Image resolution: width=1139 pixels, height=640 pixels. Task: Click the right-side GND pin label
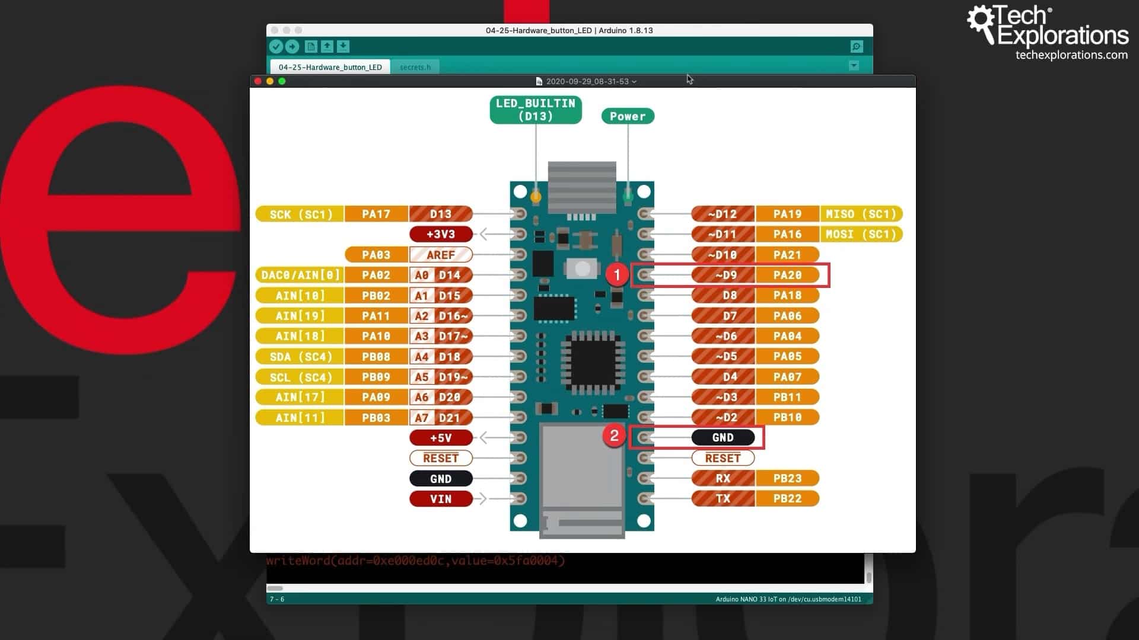pyautogui.click(x=723, y=437)
